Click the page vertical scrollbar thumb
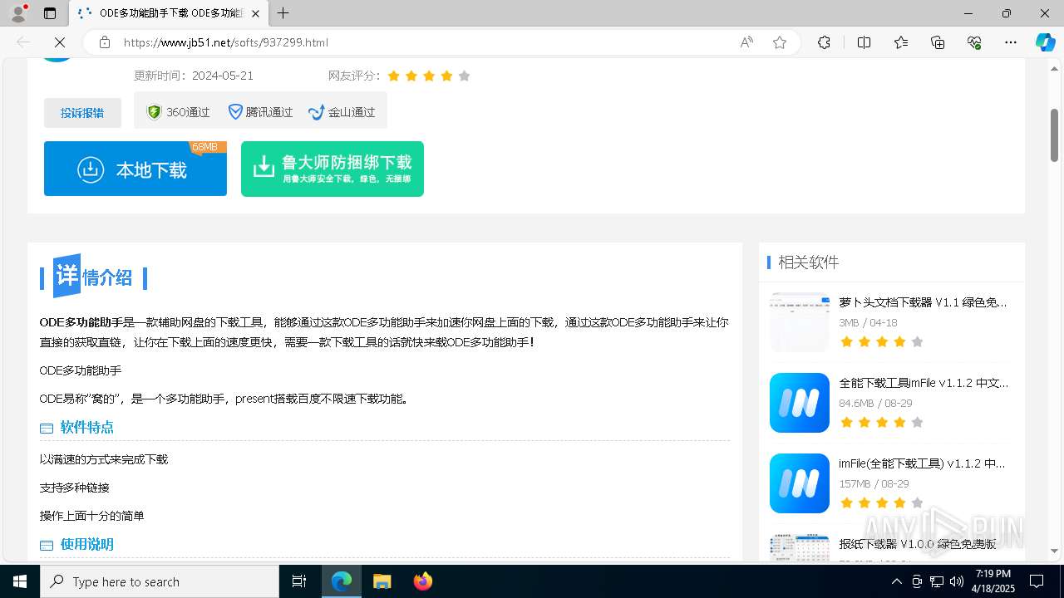The width and height of the screenshot is (1064, 598). point(1054,135)
